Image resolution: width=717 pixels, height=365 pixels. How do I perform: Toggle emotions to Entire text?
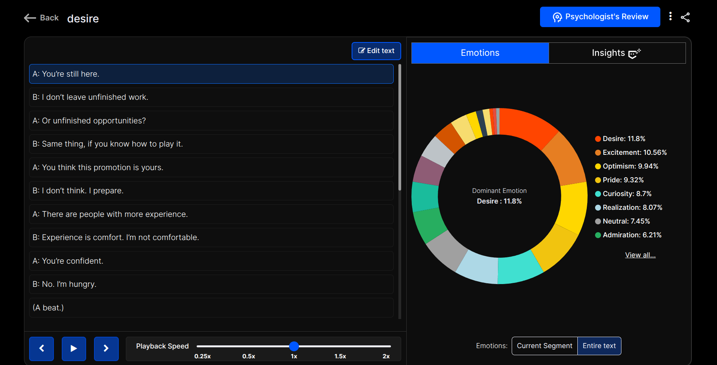coord(599,346)
